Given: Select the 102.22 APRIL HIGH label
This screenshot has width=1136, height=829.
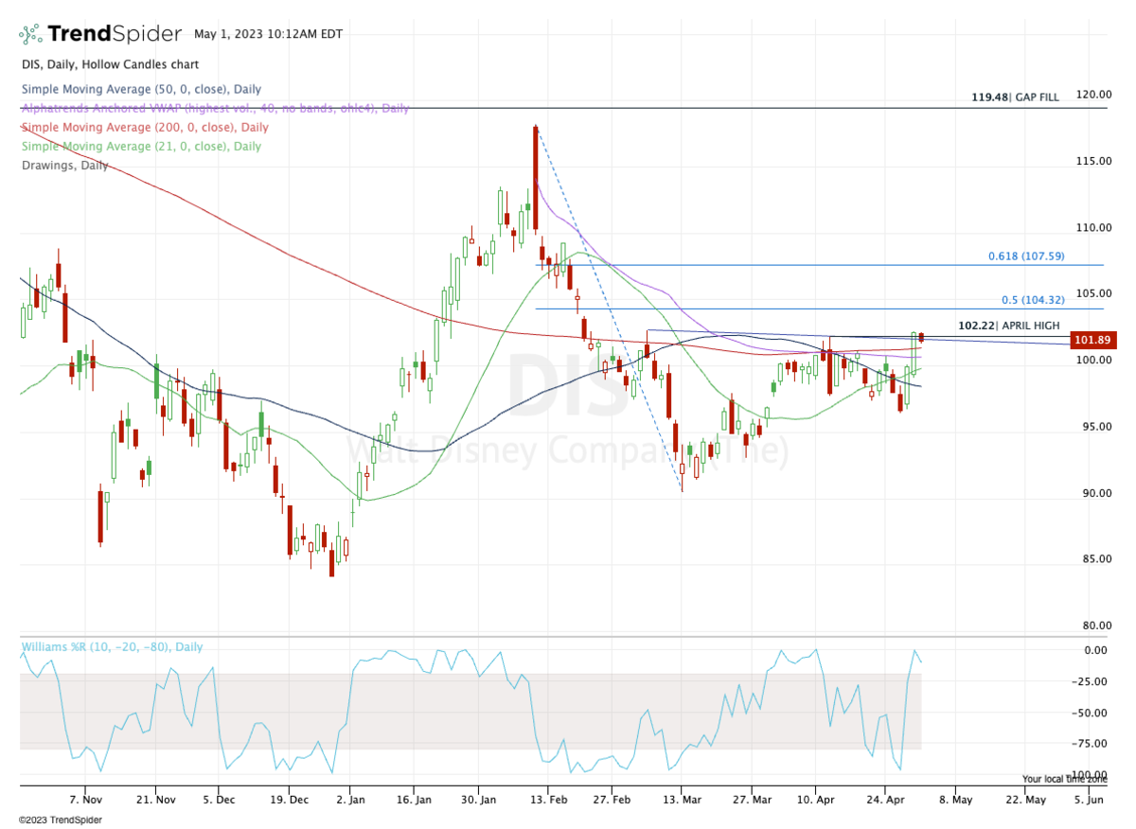Looking at the screenshot, I should coord(1008,325).
